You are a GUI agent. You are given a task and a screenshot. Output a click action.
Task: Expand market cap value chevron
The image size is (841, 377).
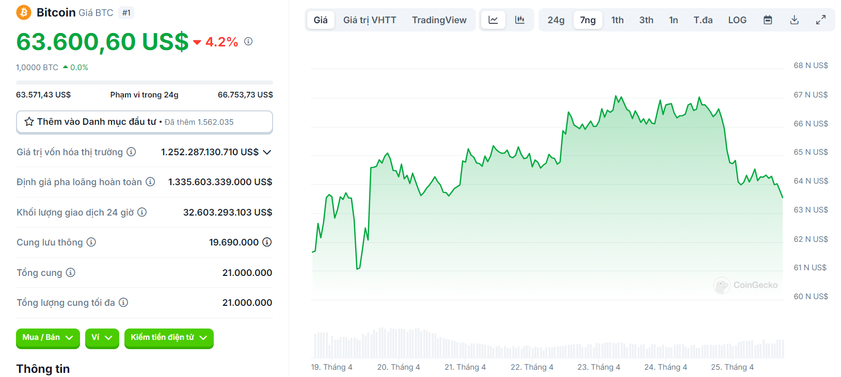click(267, 152)
